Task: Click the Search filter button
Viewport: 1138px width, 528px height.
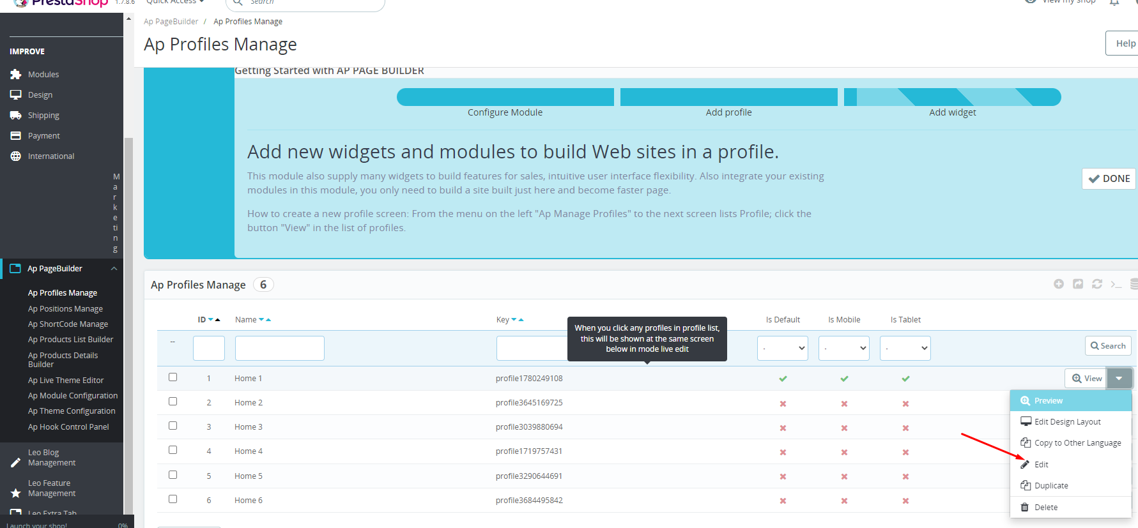Action: 1108,346
